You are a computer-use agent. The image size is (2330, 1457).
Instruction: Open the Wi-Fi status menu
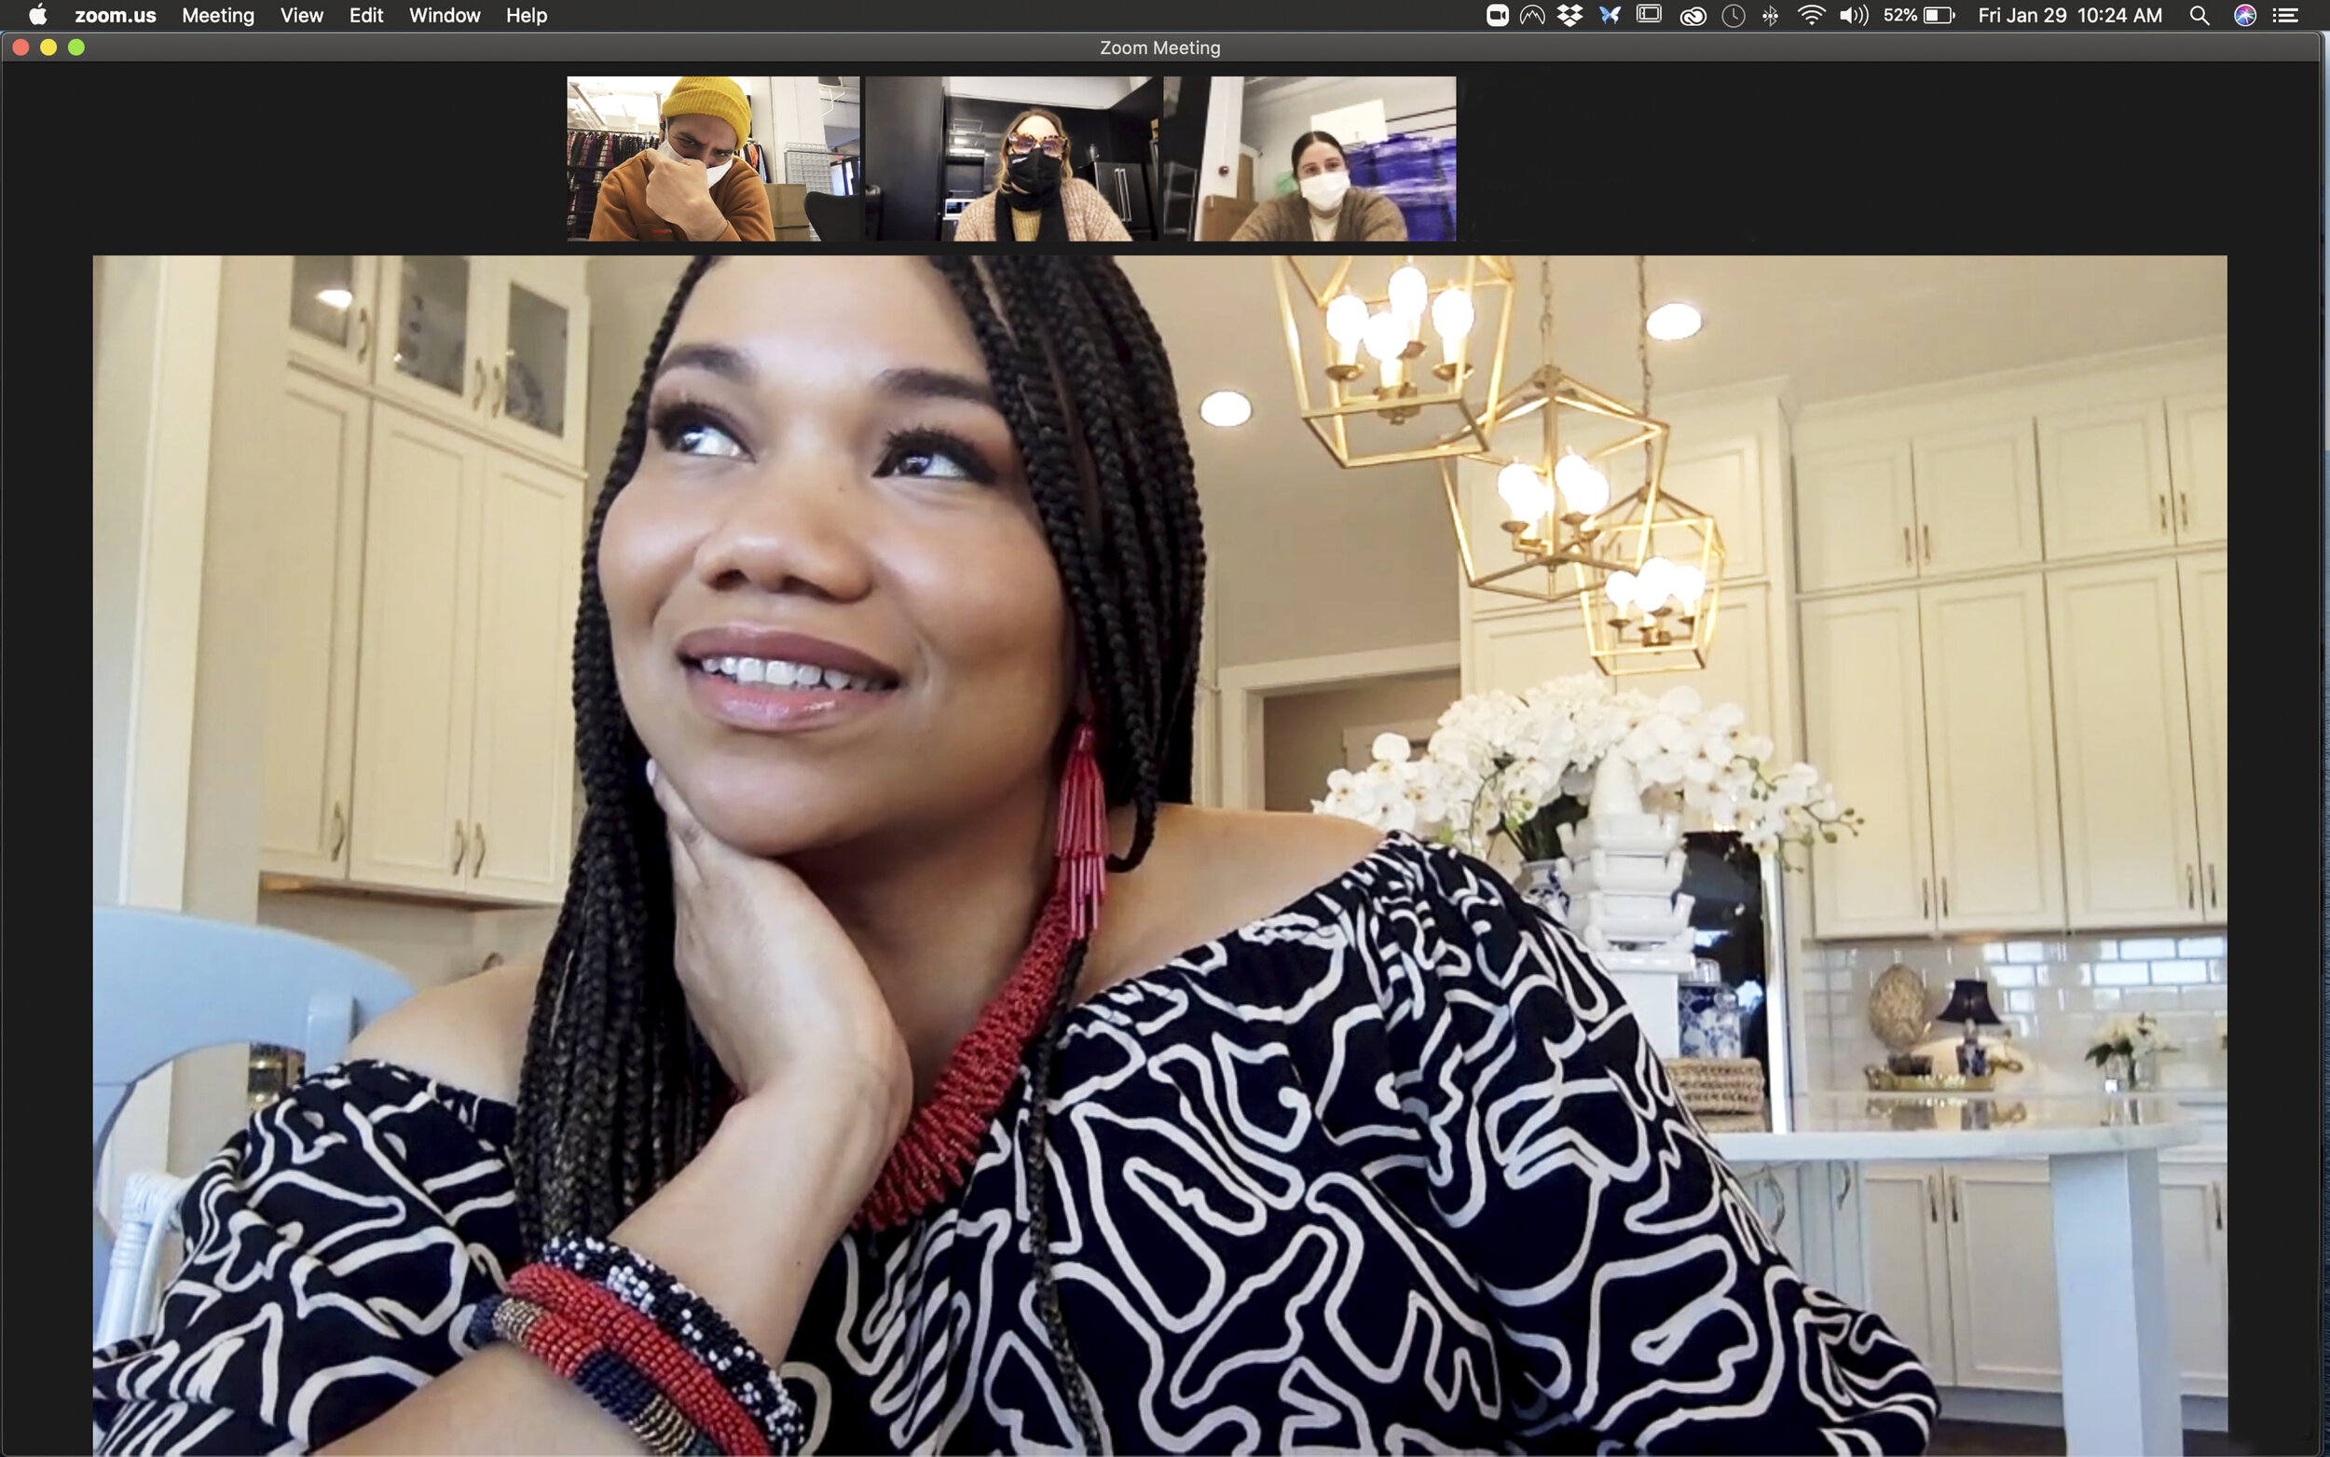(x=1811, y=15)
